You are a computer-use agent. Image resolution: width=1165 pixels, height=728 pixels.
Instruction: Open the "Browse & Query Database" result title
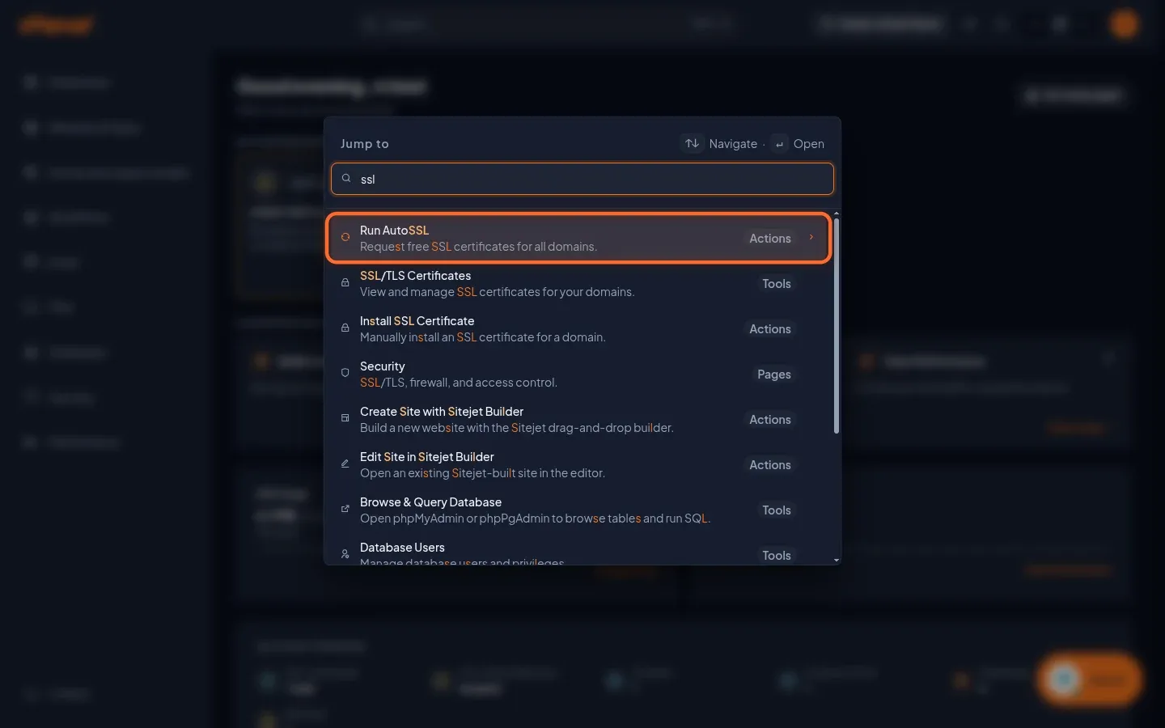430,502
